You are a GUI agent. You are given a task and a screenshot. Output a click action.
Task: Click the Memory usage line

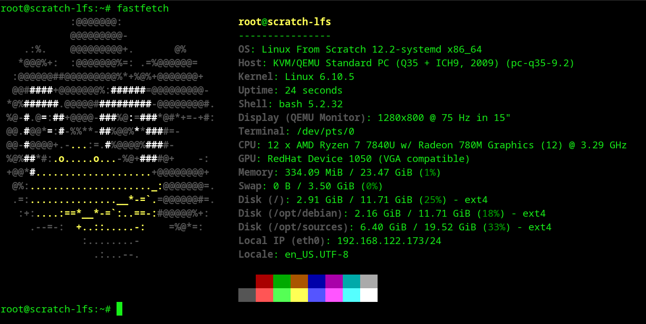(x=339, y=173)
